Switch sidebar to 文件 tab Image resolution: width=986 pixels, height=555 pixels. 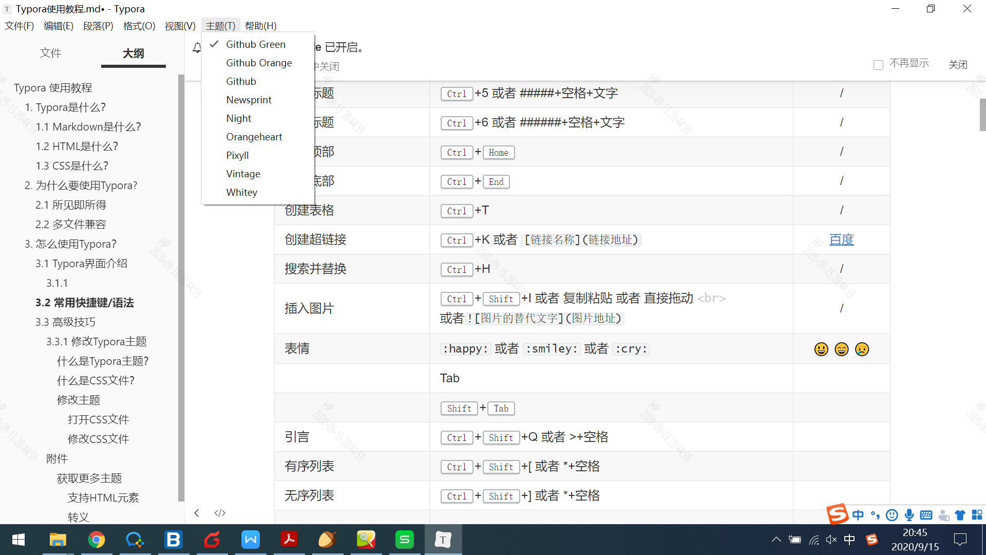[50, 53]
